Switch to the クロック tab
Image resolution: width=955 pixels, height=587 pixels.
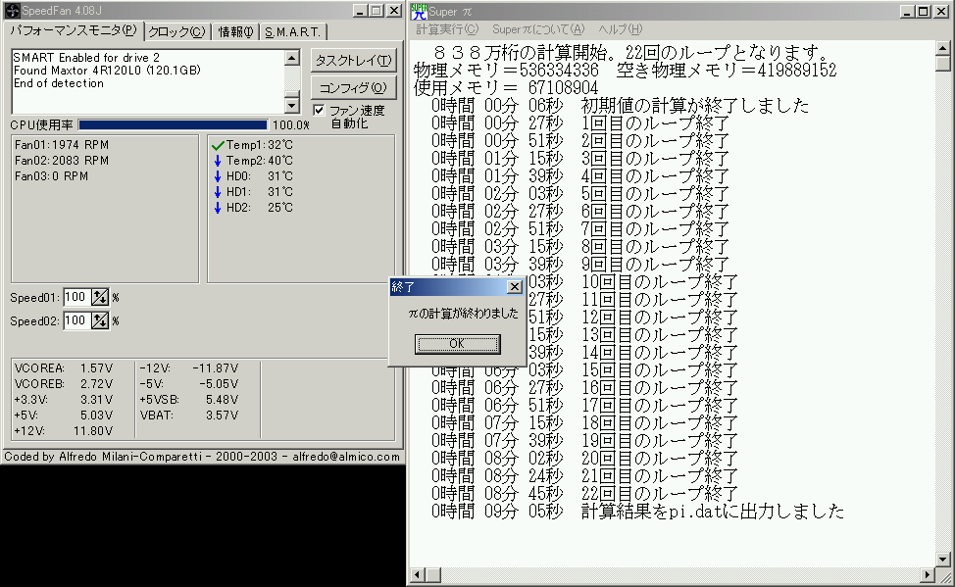(x=176, y=31)
